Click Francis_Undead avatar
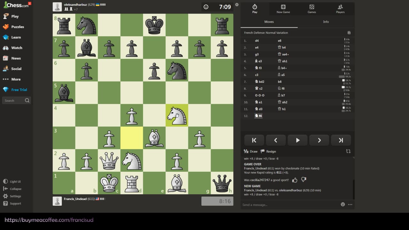Viewport: 409px width, 230px height. [57, 201]
